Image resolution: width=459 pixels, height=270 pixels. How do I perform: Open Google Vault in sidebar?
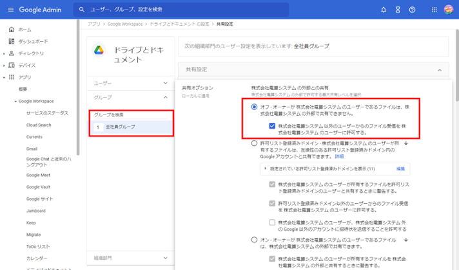(38, 187)
